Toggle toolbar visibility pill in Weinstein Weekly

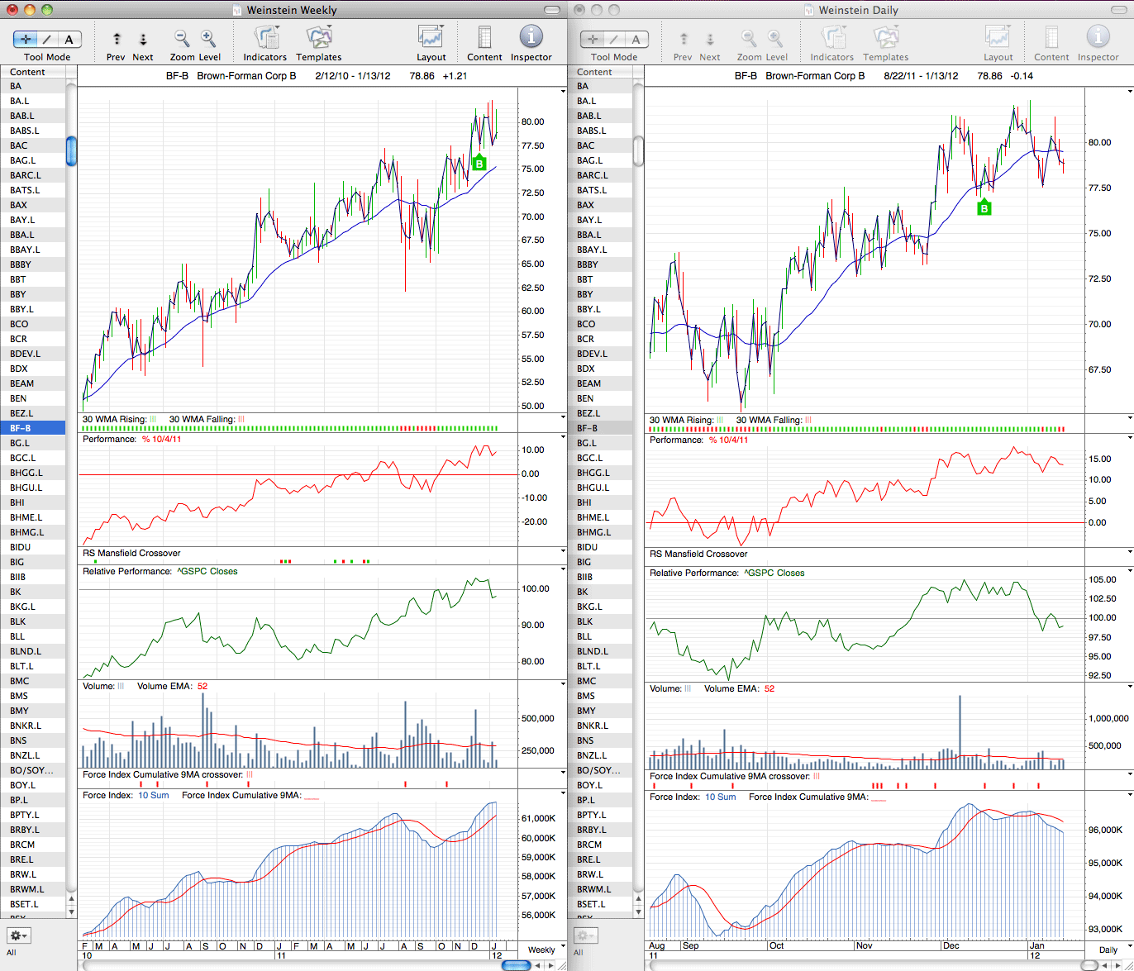(x=553, y=10)
